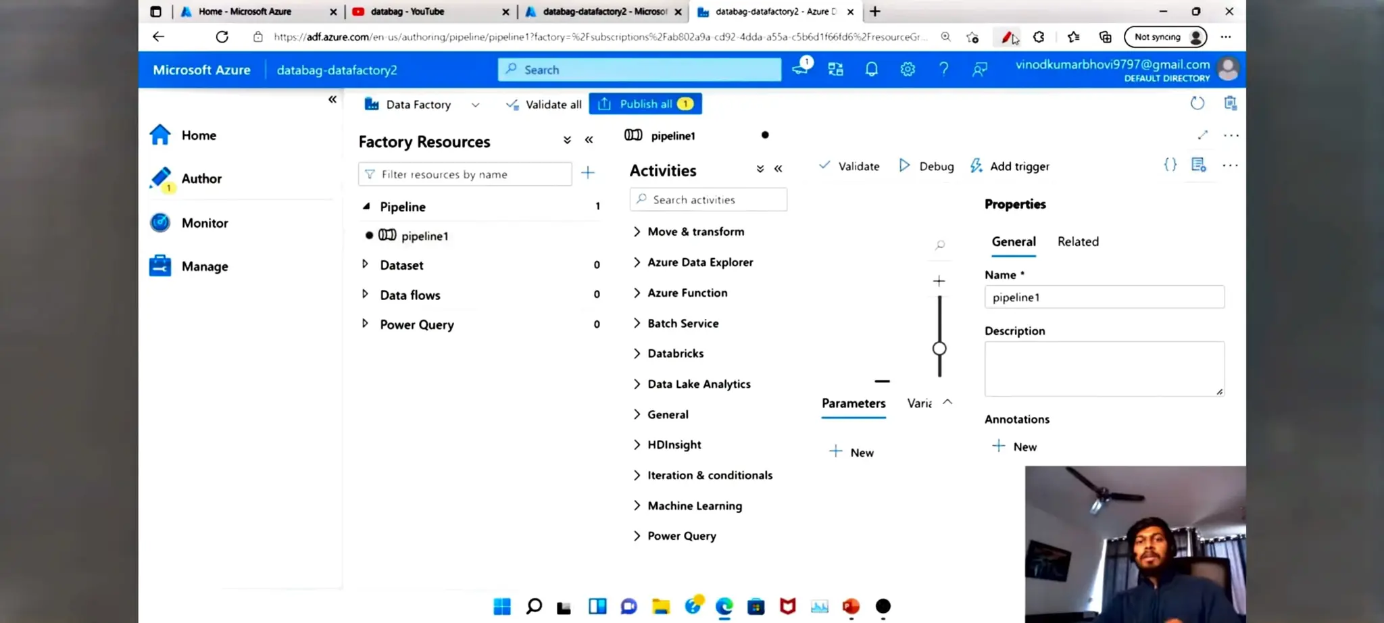Open the Manage toolbox icon
Screen dimensions: 1384x623
coord(160,266)
